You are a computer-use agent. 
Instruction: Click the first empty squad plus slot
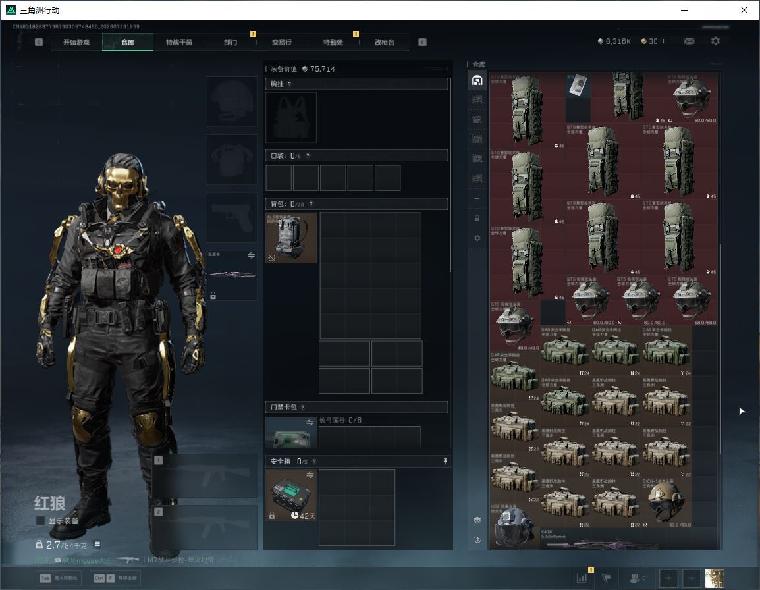point(669,578)
